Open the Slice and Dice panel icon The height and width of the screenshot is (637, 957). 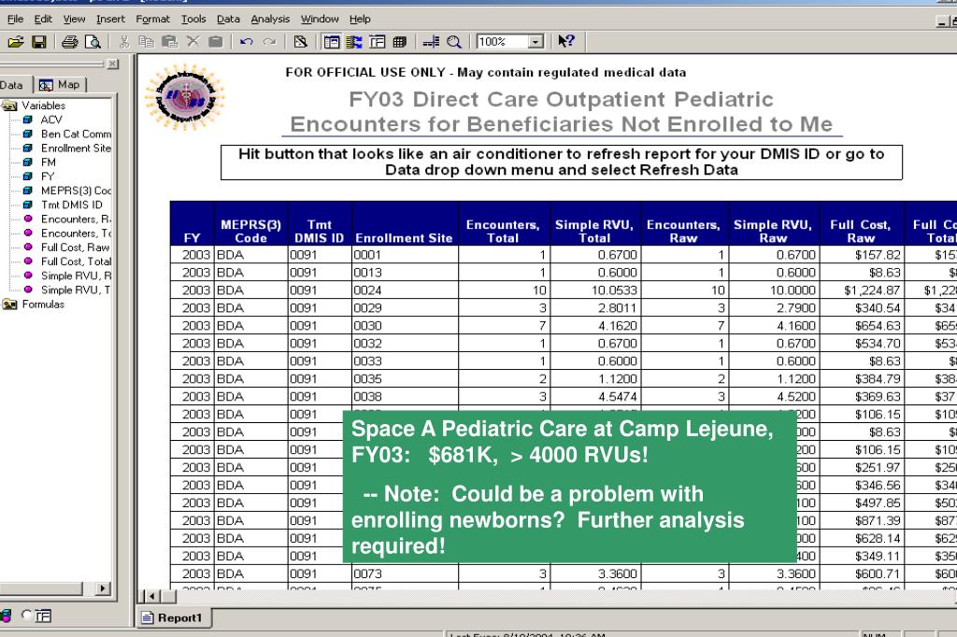(378, 41)
